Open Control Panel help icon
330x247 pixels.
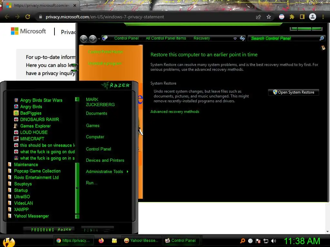323,48
